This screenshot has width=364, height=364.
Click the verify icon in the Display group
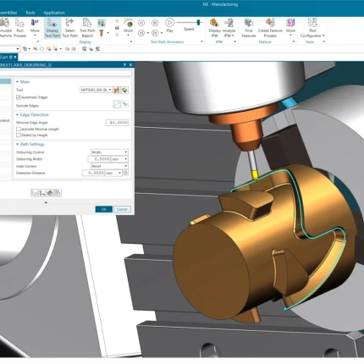point(102,23)
